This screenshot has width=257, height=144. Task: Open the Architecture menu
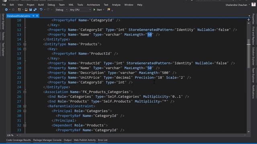click(94, 5)
